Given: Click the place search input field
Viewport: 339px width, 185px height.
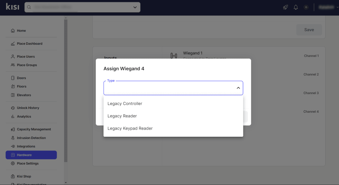Looking at the screenshot, I should (82, 7).
